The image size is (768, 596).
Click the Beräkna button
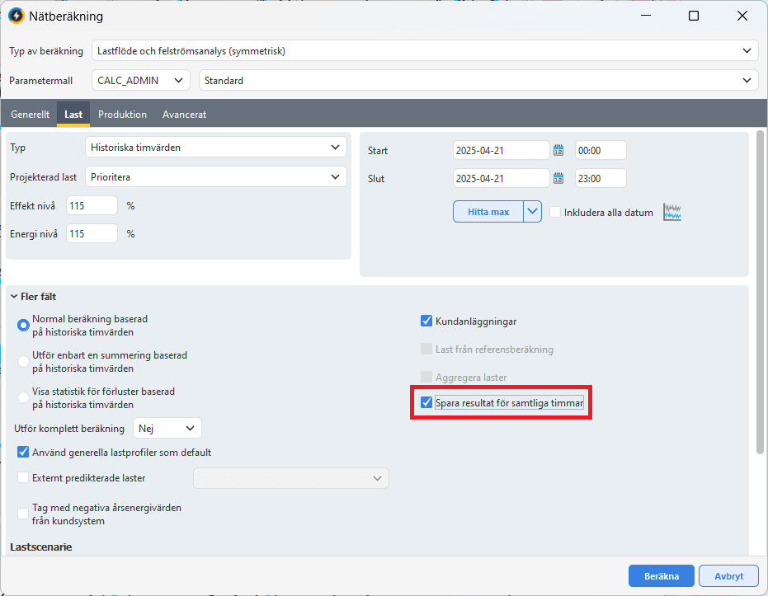(661, 576)
